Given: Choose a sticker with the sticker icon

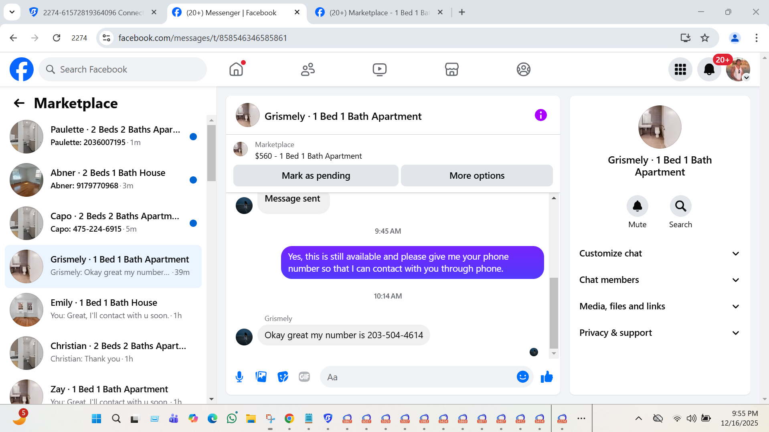Looking at the screenshot, I should click(283, 377).
